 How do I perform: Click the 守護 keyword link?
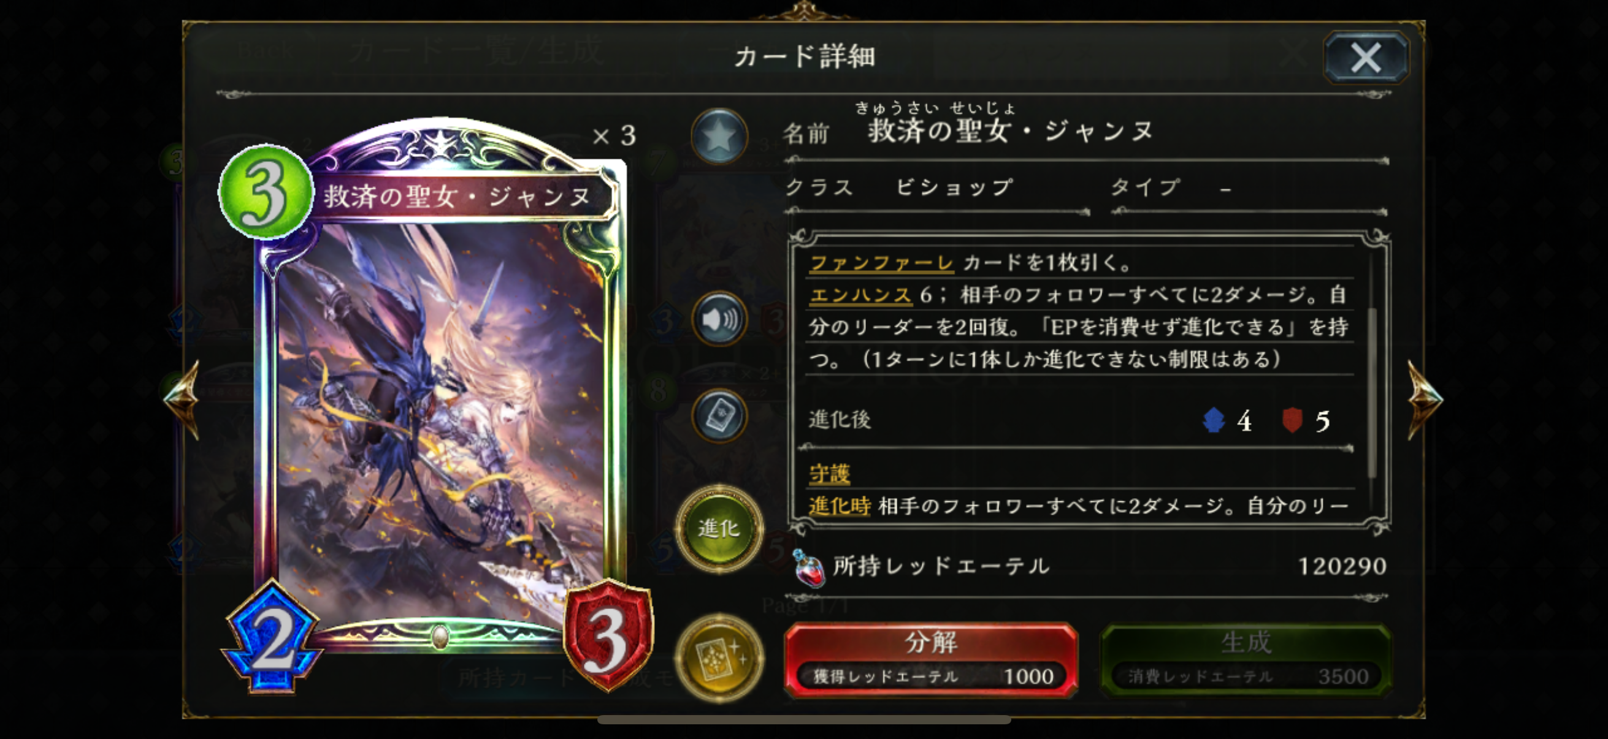[x=830, y=473]
